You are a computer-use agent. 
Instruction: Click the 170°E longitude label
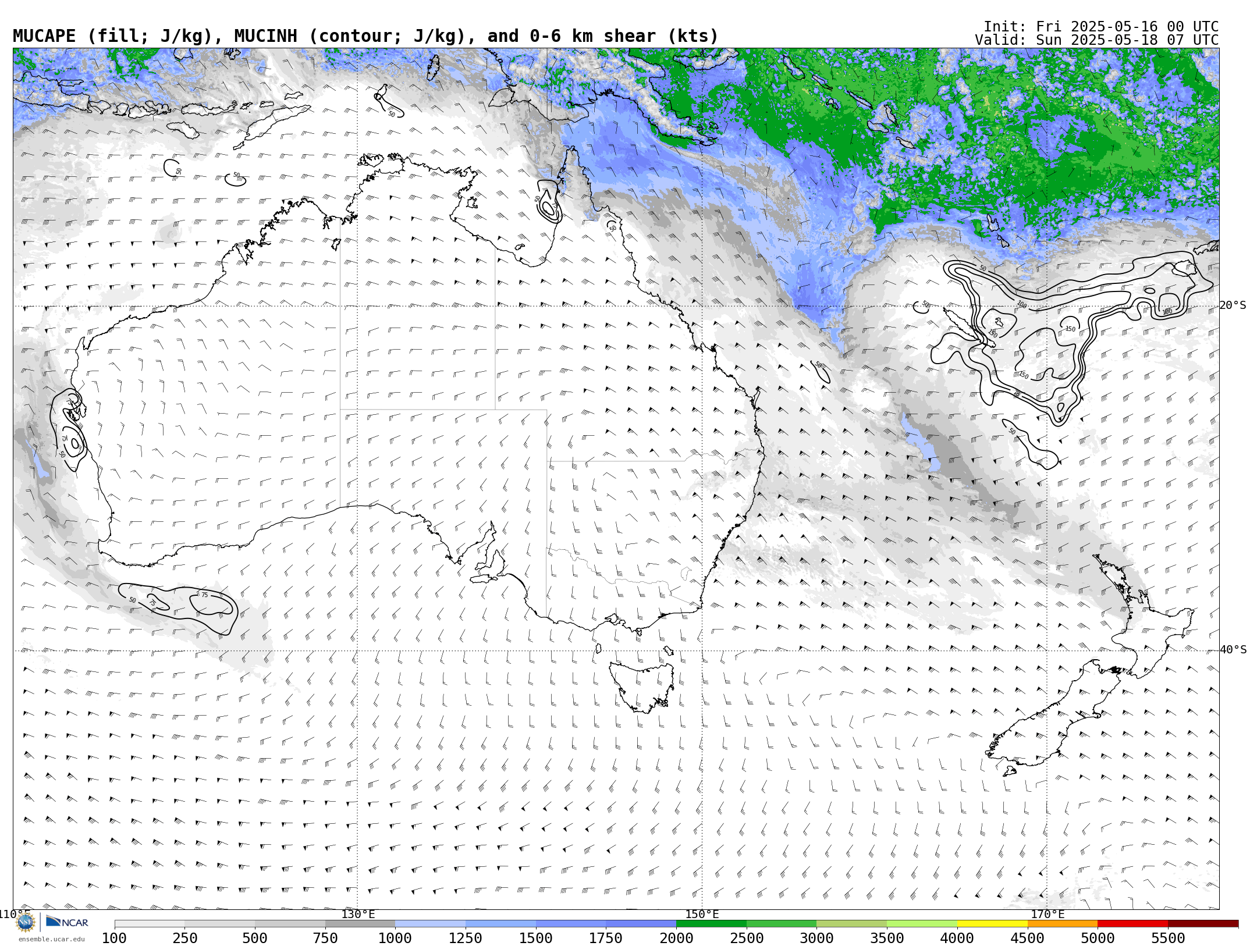tap(1047, 915)
